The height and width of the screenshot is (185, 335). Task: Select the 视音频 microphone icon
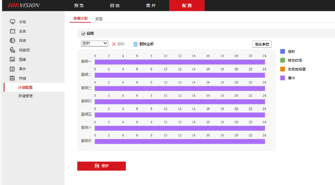tap(13, 50)
